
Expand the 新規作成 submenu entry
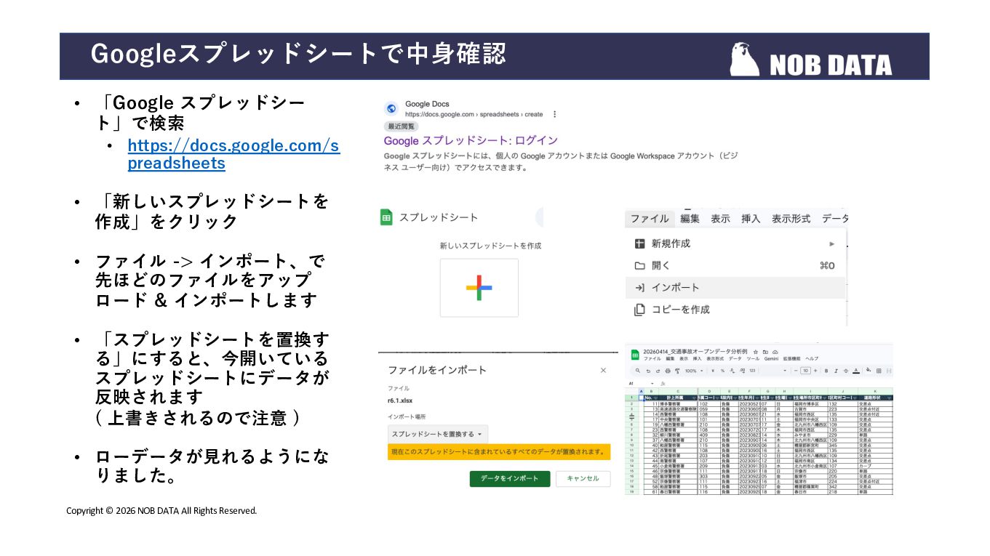tap(735, 243)
